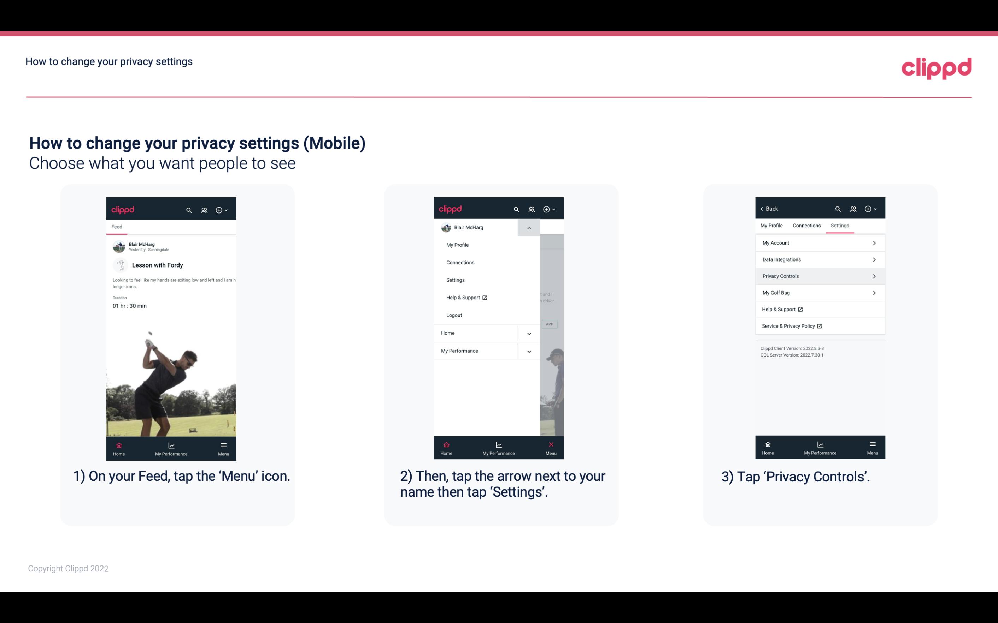Tap the golf swing video thumbnail
The image size is (998, 623).
[x=172, y=380]
